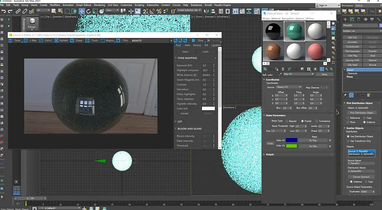The image size is (382, 210).
Task: Activate the Region render tool
Action: click(x=103, y=41)
